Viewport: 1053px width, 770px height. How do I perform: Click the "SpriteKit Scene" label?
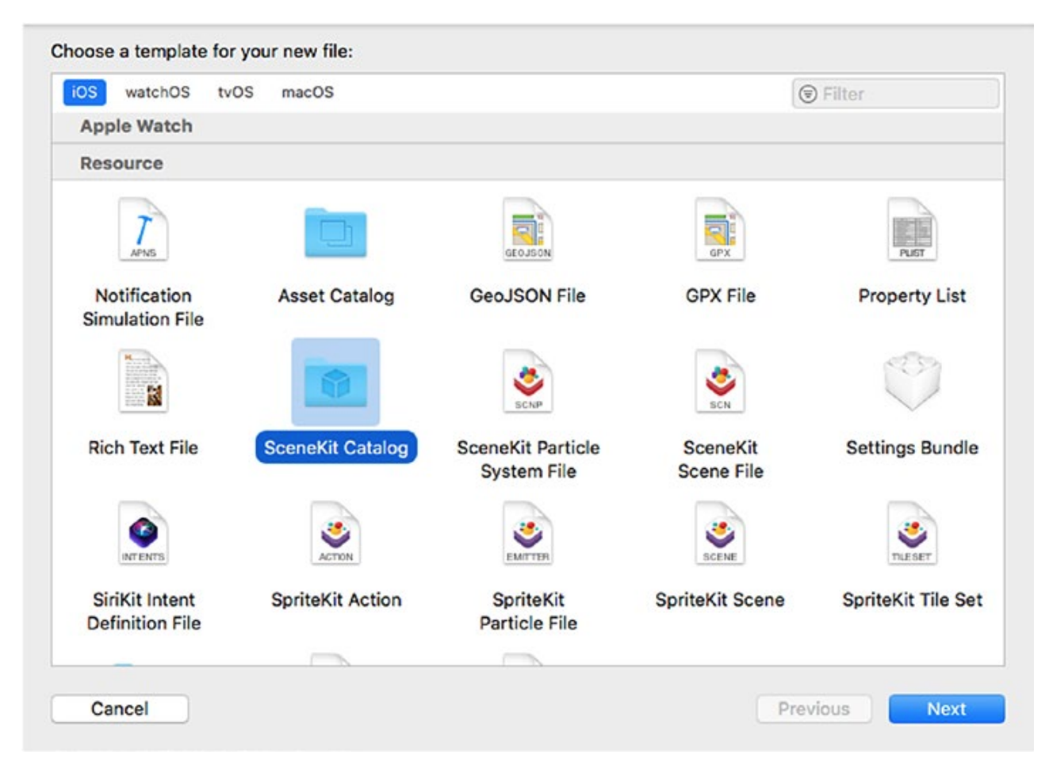pyautogui.click(x=720, y=600)
